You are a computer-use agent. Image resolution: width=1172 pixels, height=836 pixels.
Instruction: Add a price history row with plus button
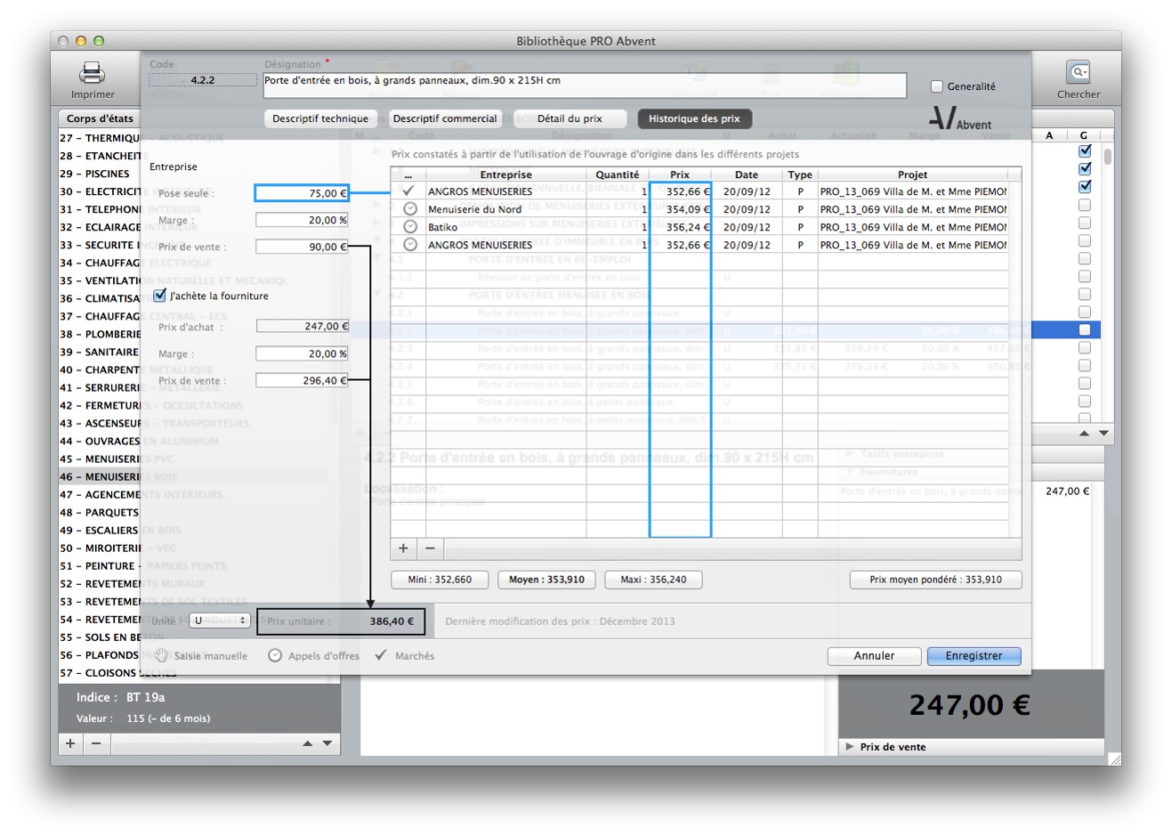pos(403,549)
